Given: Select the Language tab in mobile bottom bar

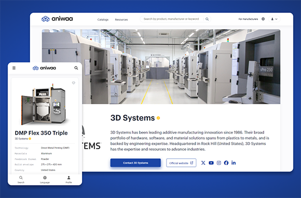Looking at the screenshot, I should (45, 179).
